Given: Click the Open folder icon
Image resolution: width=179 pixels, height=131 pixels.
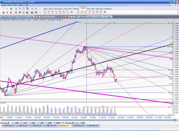Looking at the screenshot, I should 7,9.
